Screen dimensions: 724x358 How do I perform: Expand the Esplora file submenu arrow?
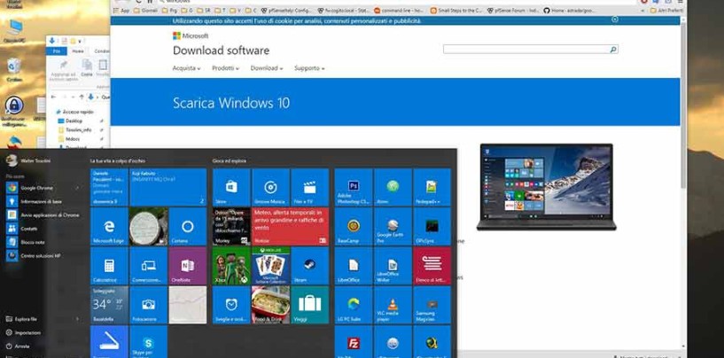77,319
